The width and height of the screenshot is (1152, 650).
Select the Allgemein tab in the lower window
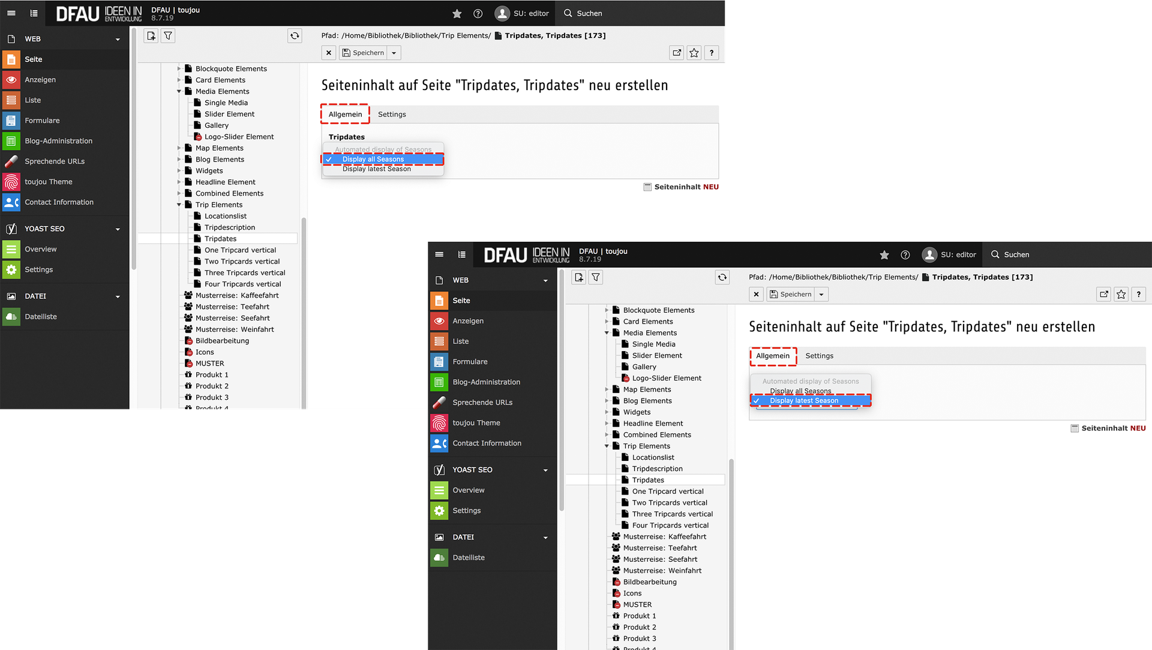click(772, 356)
